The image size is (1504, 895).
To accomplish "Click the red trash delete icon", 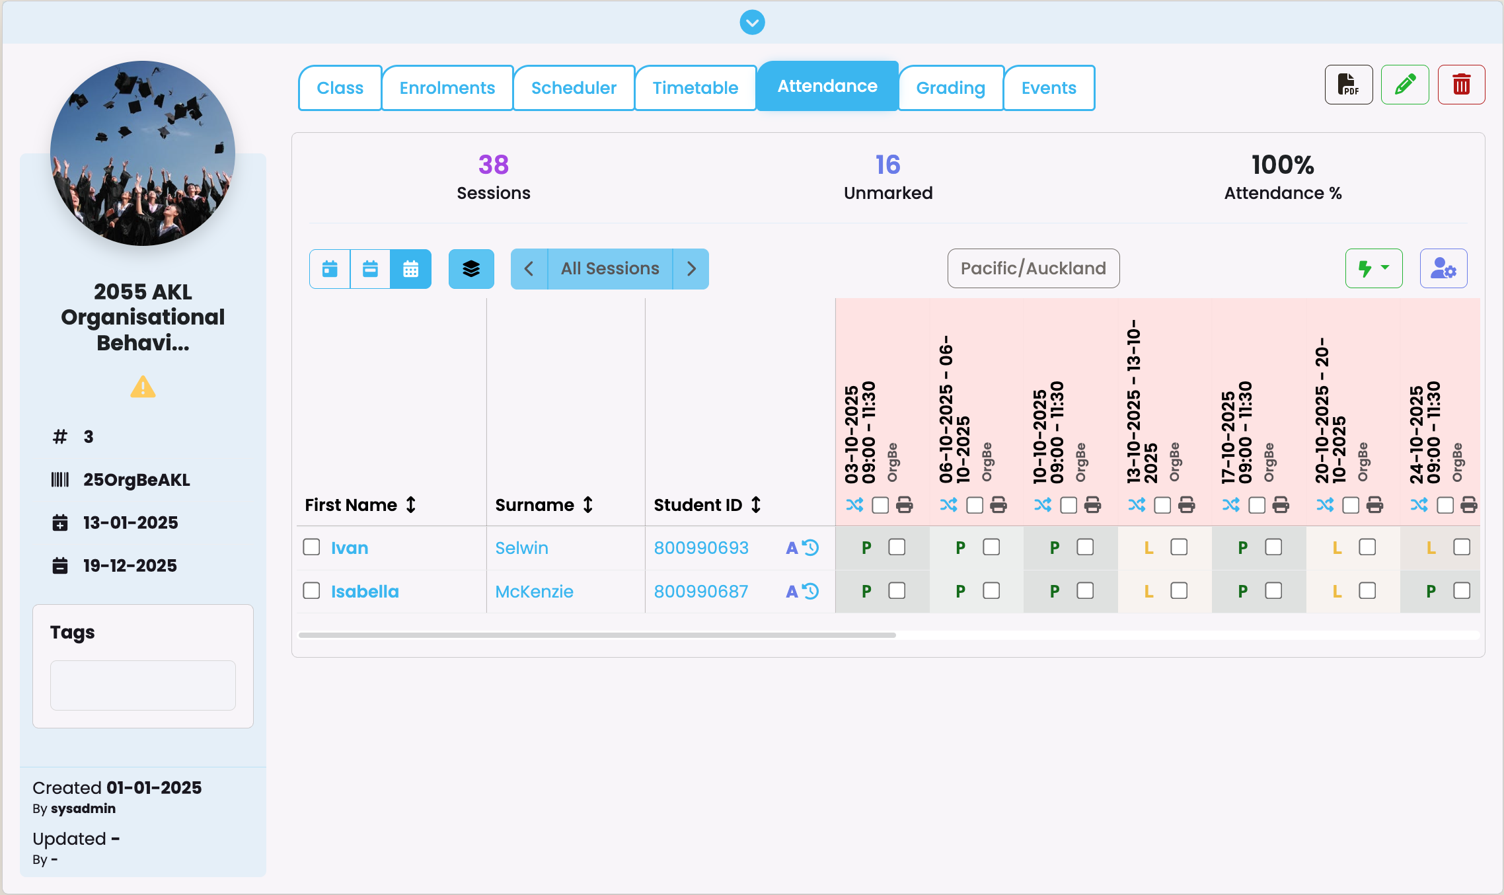I will point(1461,85).
